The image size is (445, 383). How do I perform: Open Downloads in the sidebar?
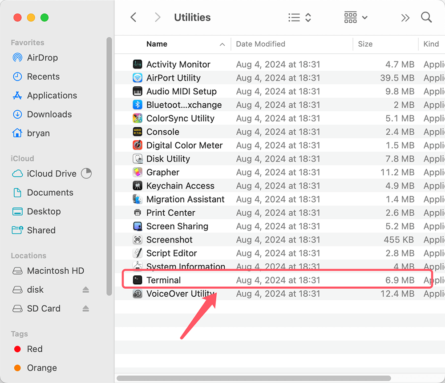coord(42,114)
